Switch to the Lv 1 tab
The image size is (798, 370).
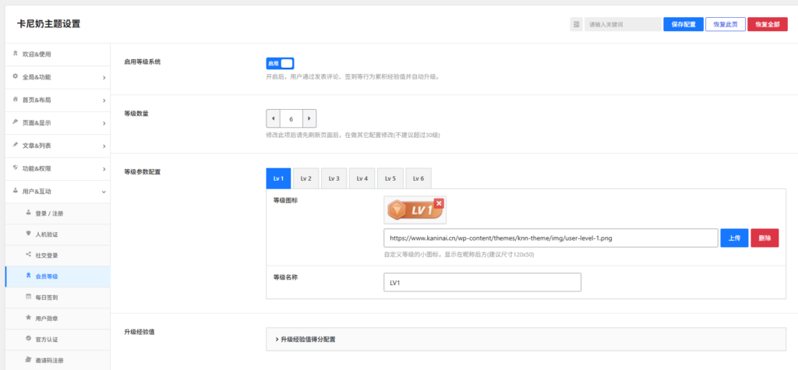coord(278,178)
